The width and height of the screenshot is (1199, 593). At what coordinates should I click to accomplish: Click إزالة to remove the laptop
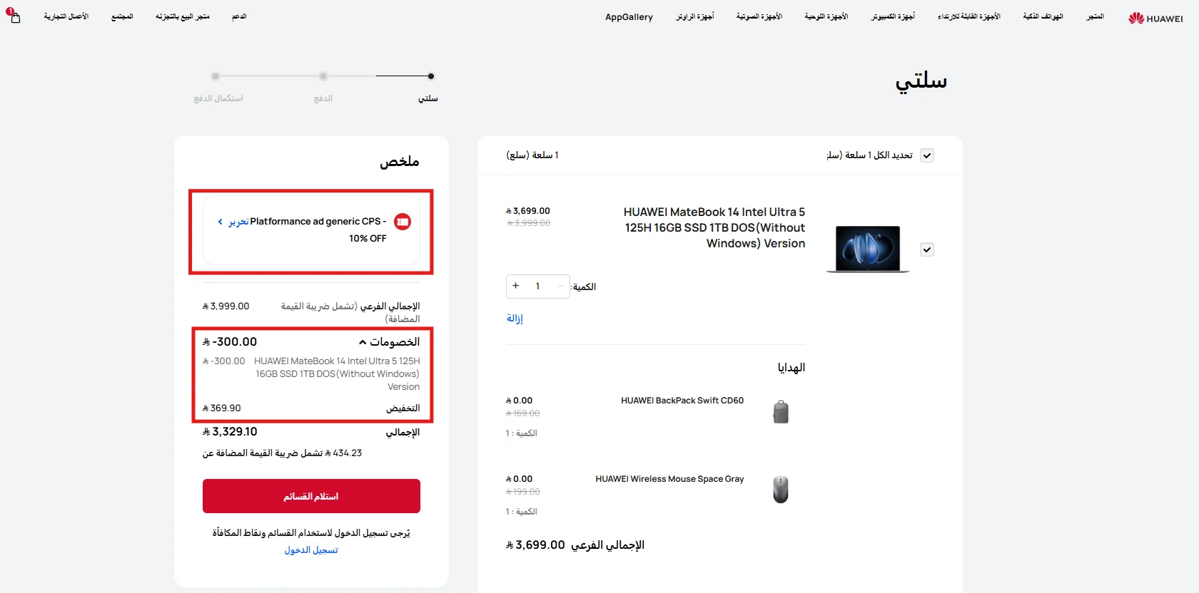(515, 319)
